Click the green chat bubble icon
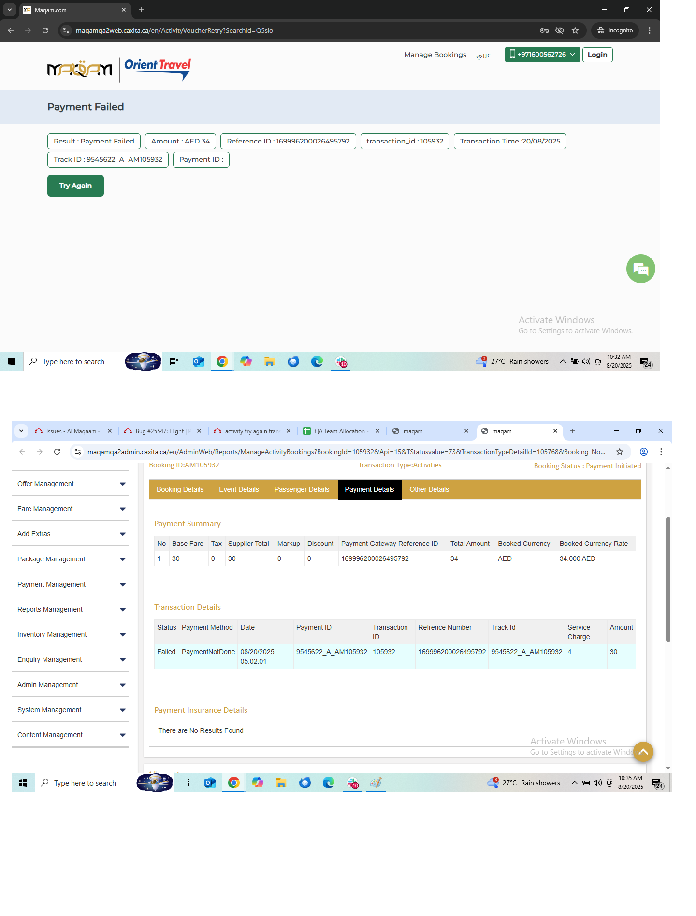Screen dimensions: 696x916 tap(640, 269)
